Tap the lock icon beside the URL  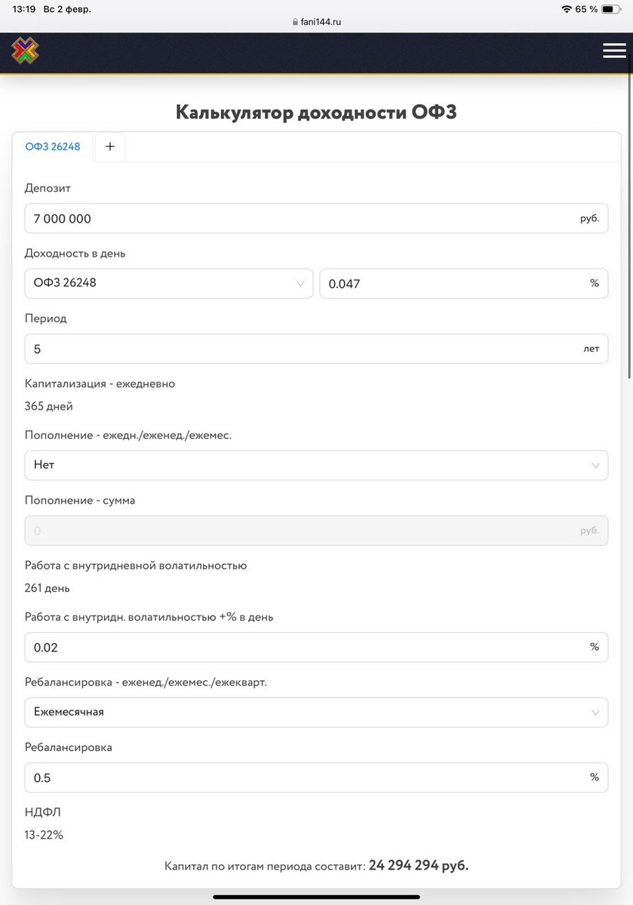pos(295,22)
